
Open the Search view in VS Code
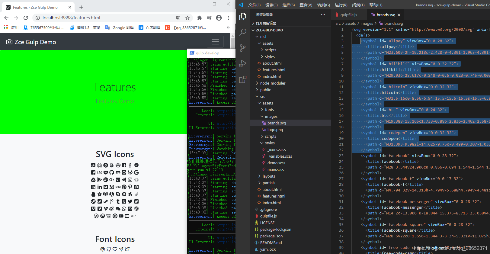pos(243,32)
